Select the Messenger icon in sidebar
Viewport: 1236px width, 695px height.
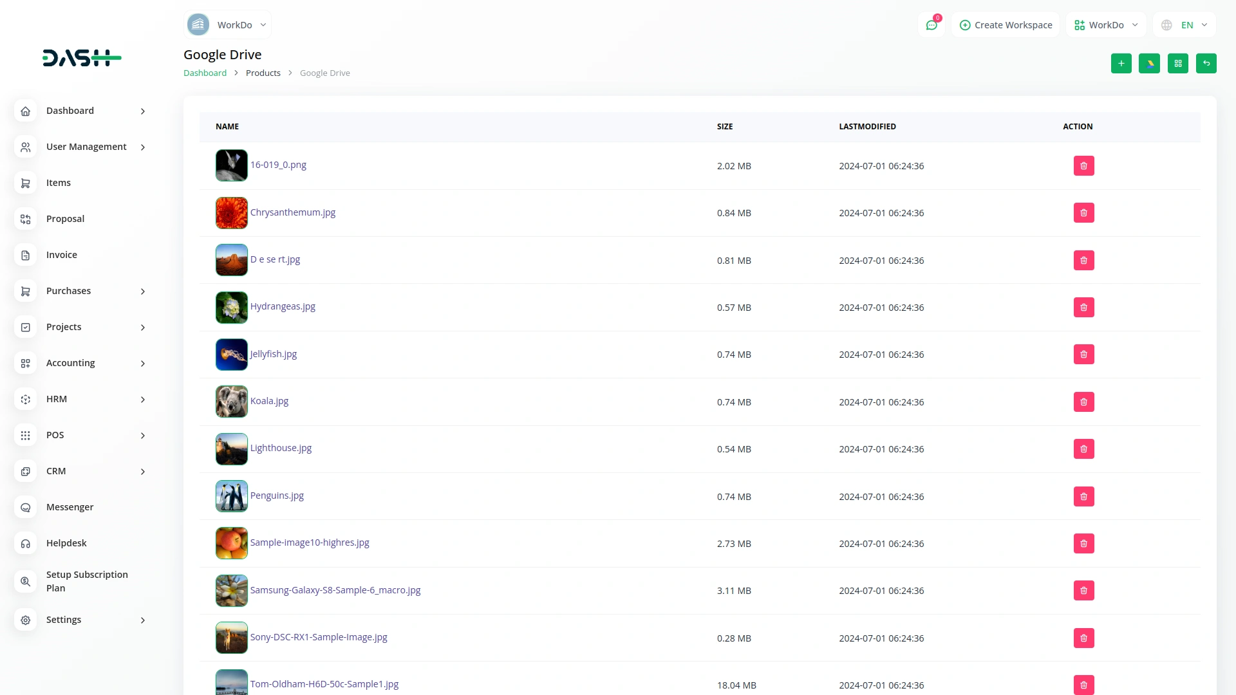(x=25, y=507)
